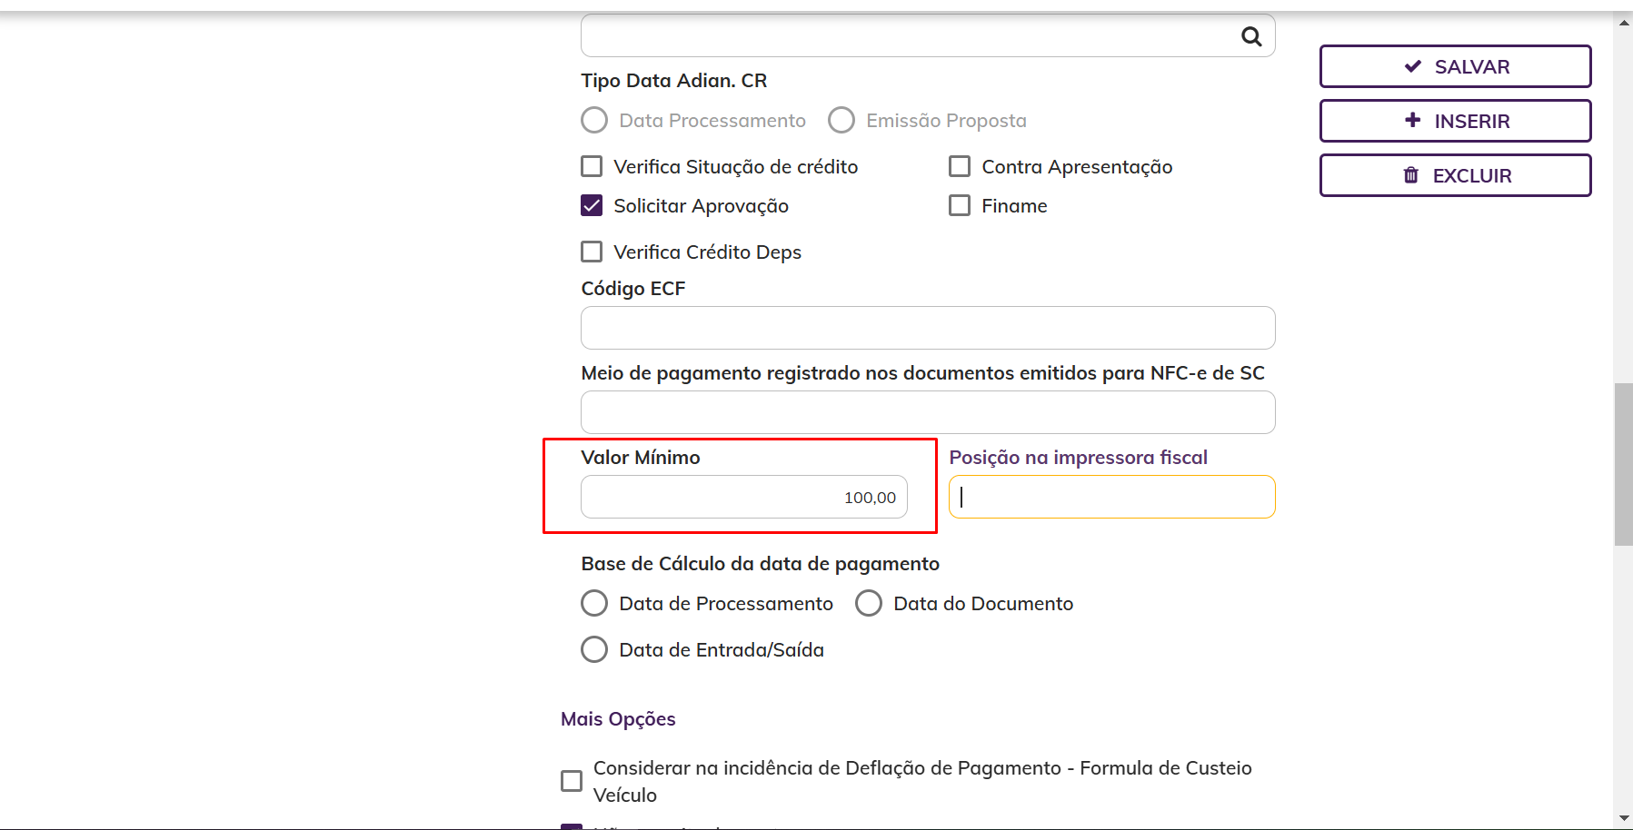Choose the Data do Documento radio button
The width and height of the screenshot is (1633, 830).
coord(869,603)
